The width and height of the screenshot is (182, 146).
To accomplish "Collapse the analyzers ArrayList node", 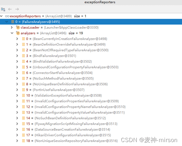I will [x=12, y=33].
